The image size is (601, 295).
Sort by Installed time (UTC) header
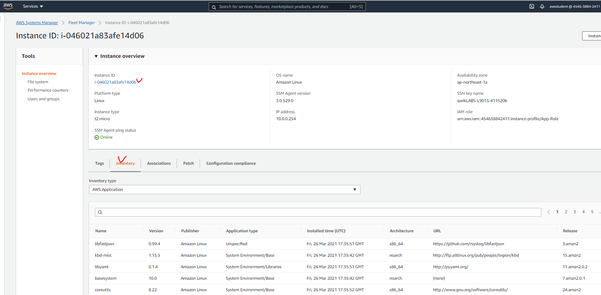[326, 231]
